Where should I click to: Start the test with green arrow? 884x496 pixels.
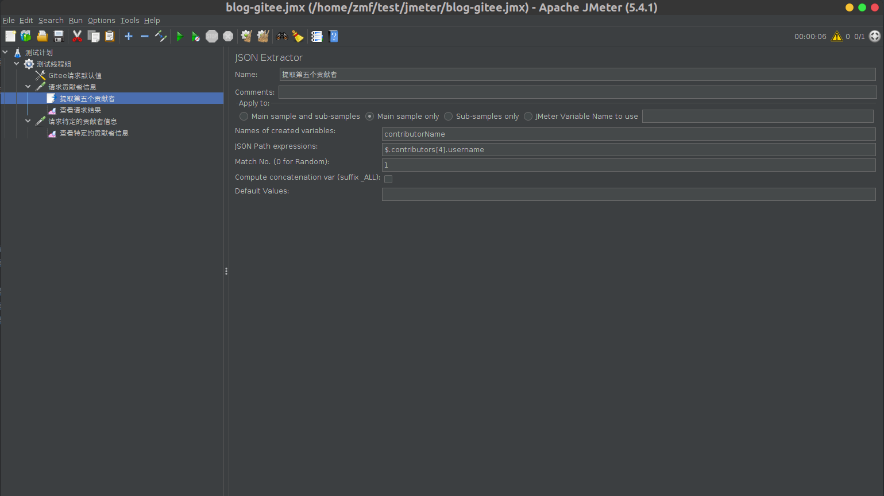[179, 36]
